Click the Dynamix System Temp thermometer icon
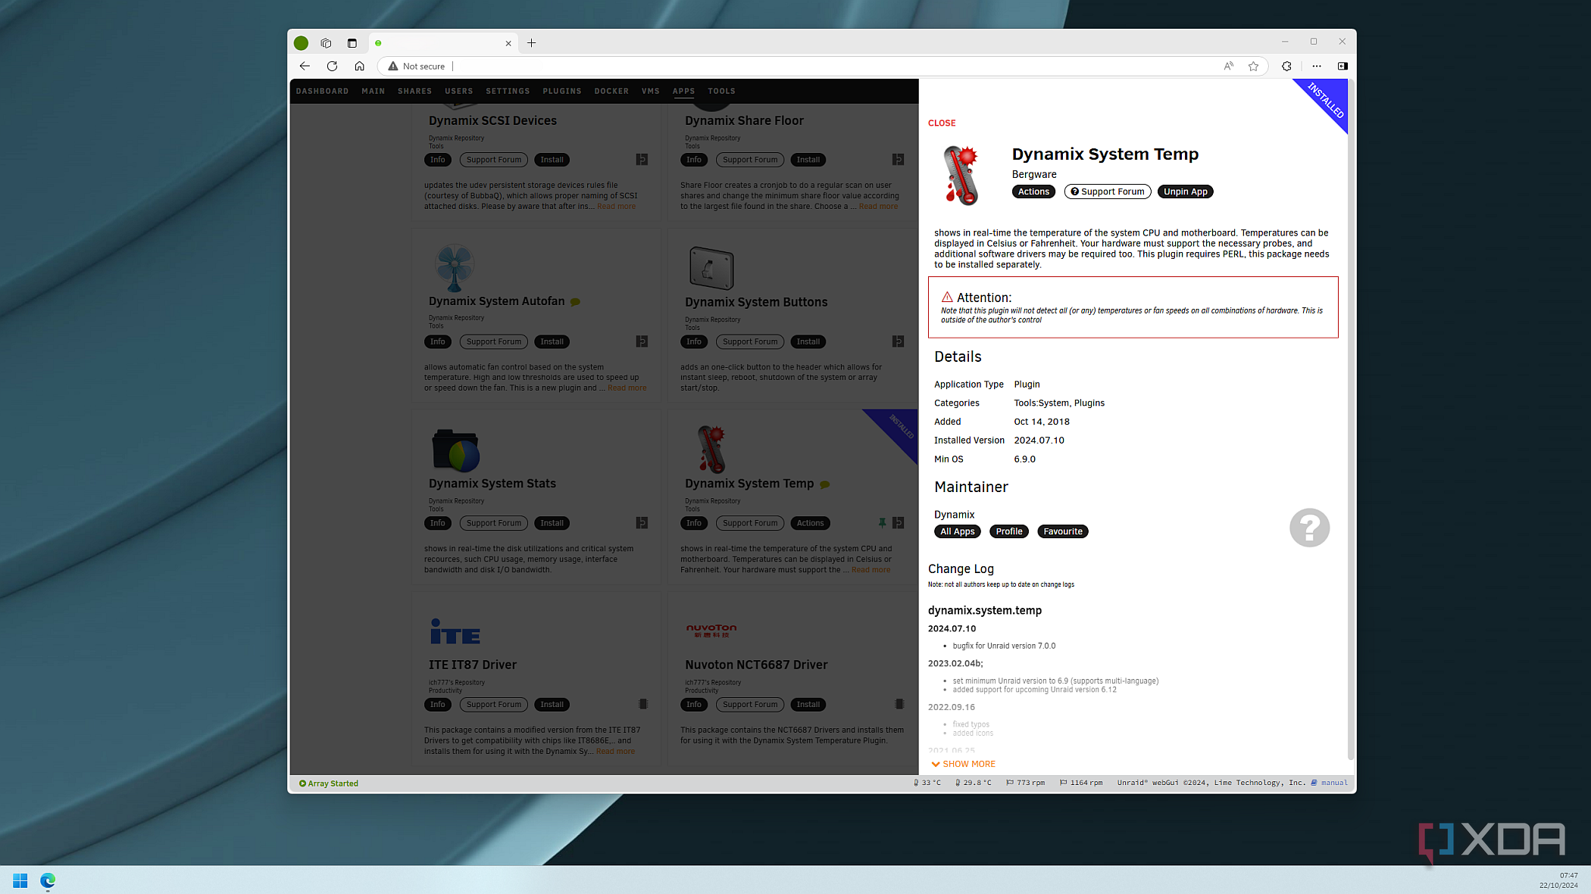1591x894 pixels. [961, 176]
